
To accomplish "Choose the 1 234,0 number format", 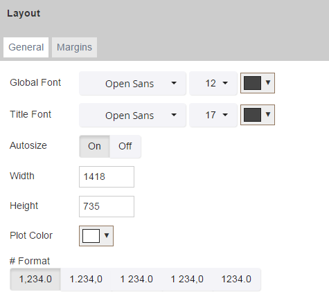I will 187,280.
